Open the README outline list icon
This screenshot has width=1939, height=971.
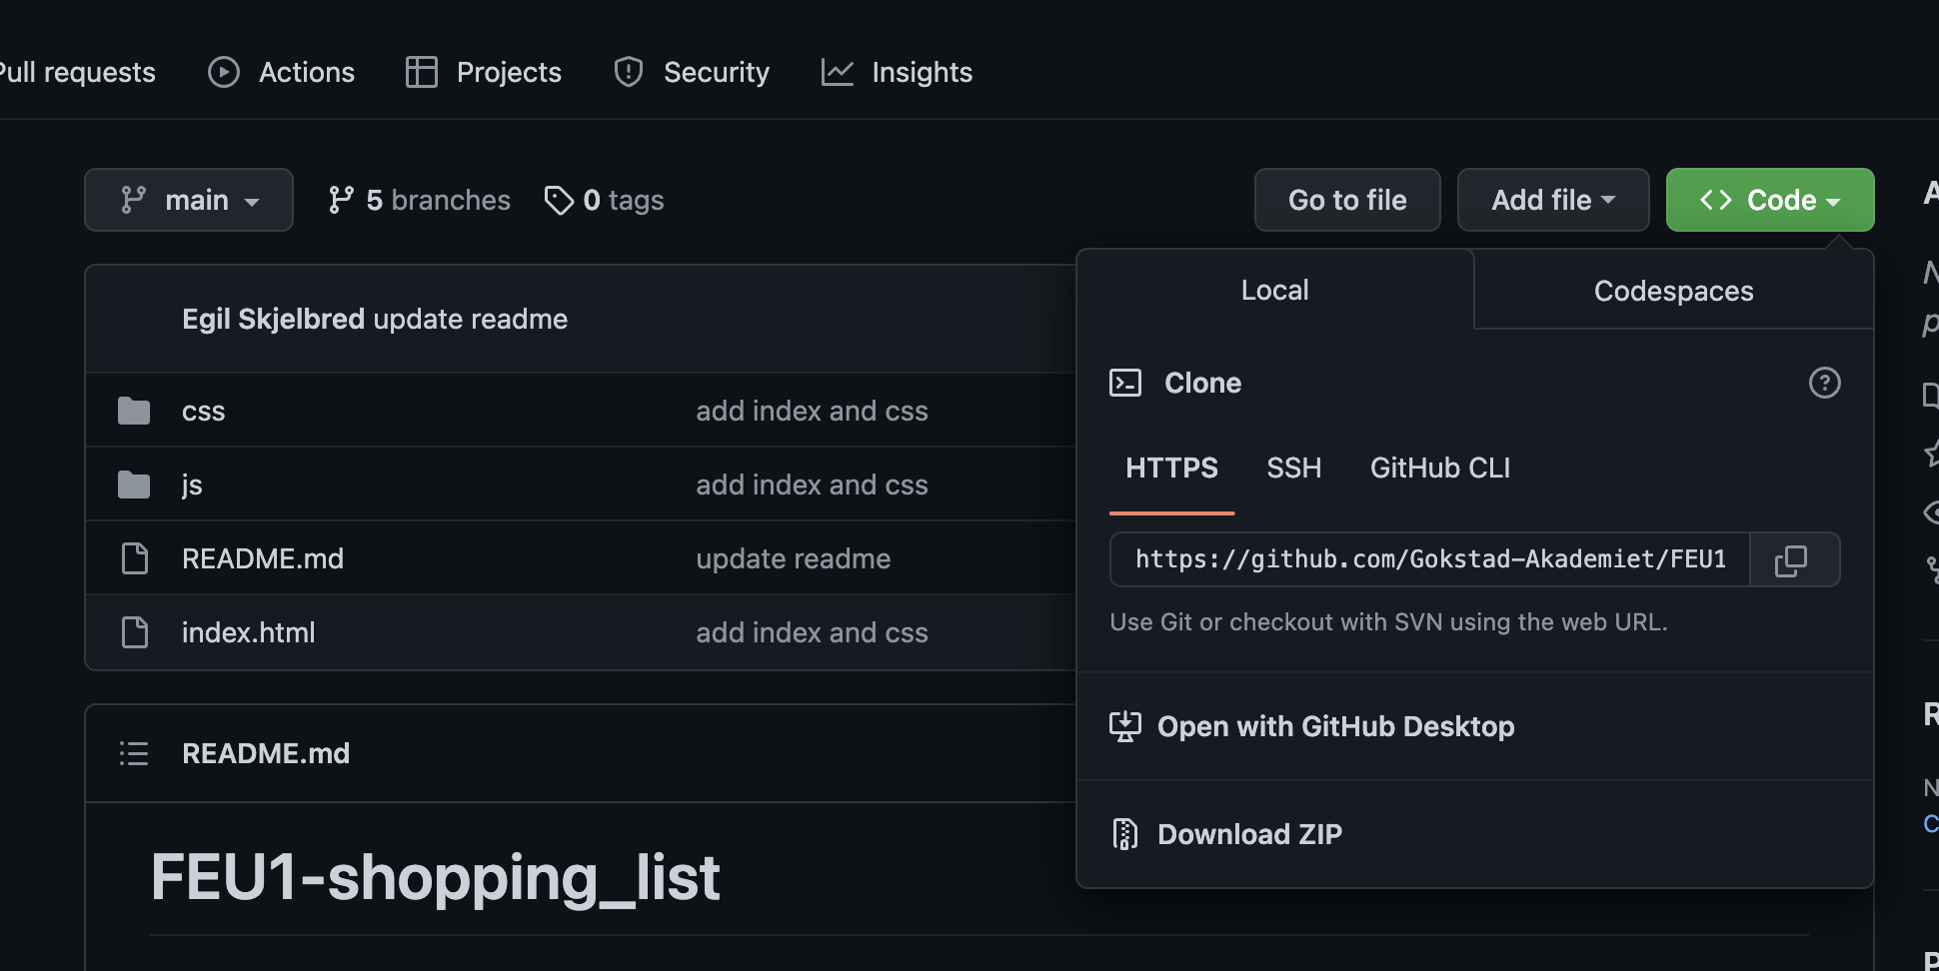[x=134, y=753]
